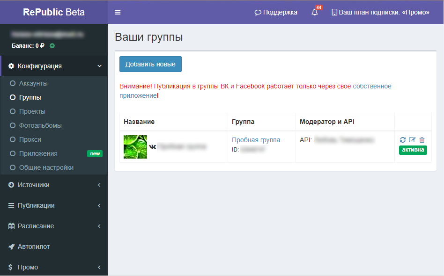This screenshot has height=276, width=444.
Task: Refresh the Пробная группа group row
Action: coord(403,140)
